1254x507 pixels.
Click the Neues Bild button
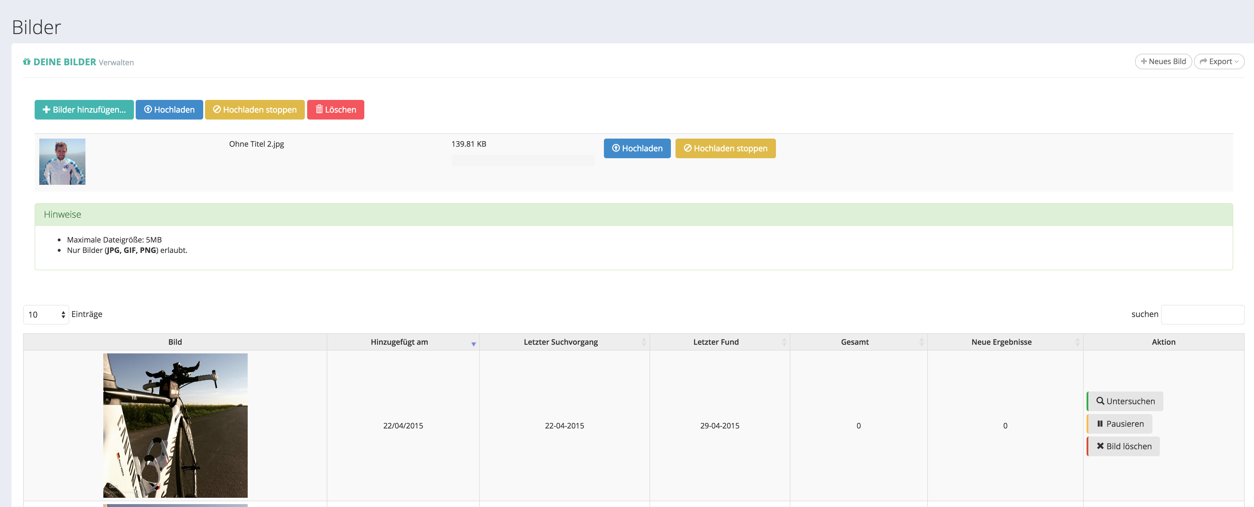click(x=1163, y=61)
